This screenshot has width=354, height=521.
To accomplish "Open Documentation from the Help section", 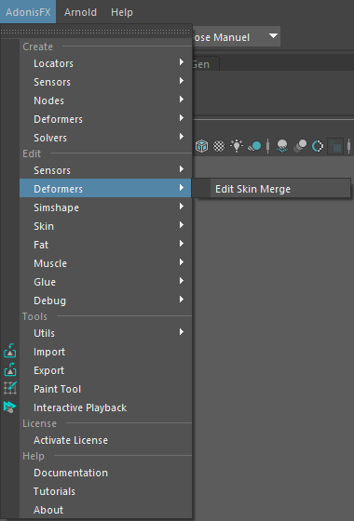I will tap(105, 473).
